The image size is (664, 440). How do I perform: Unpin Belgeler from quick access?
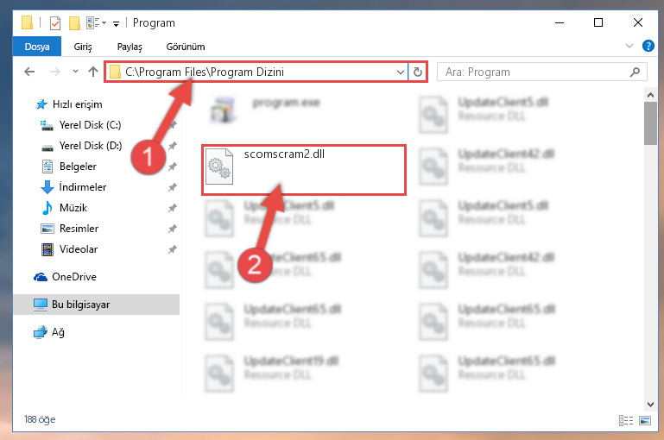pyautogui.click(x=173, y=167)
